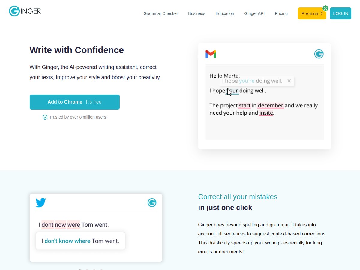Click the highlighted word "dont"
Image resolution: width=360 pixels, height=270 pixels.
[47, 225]
